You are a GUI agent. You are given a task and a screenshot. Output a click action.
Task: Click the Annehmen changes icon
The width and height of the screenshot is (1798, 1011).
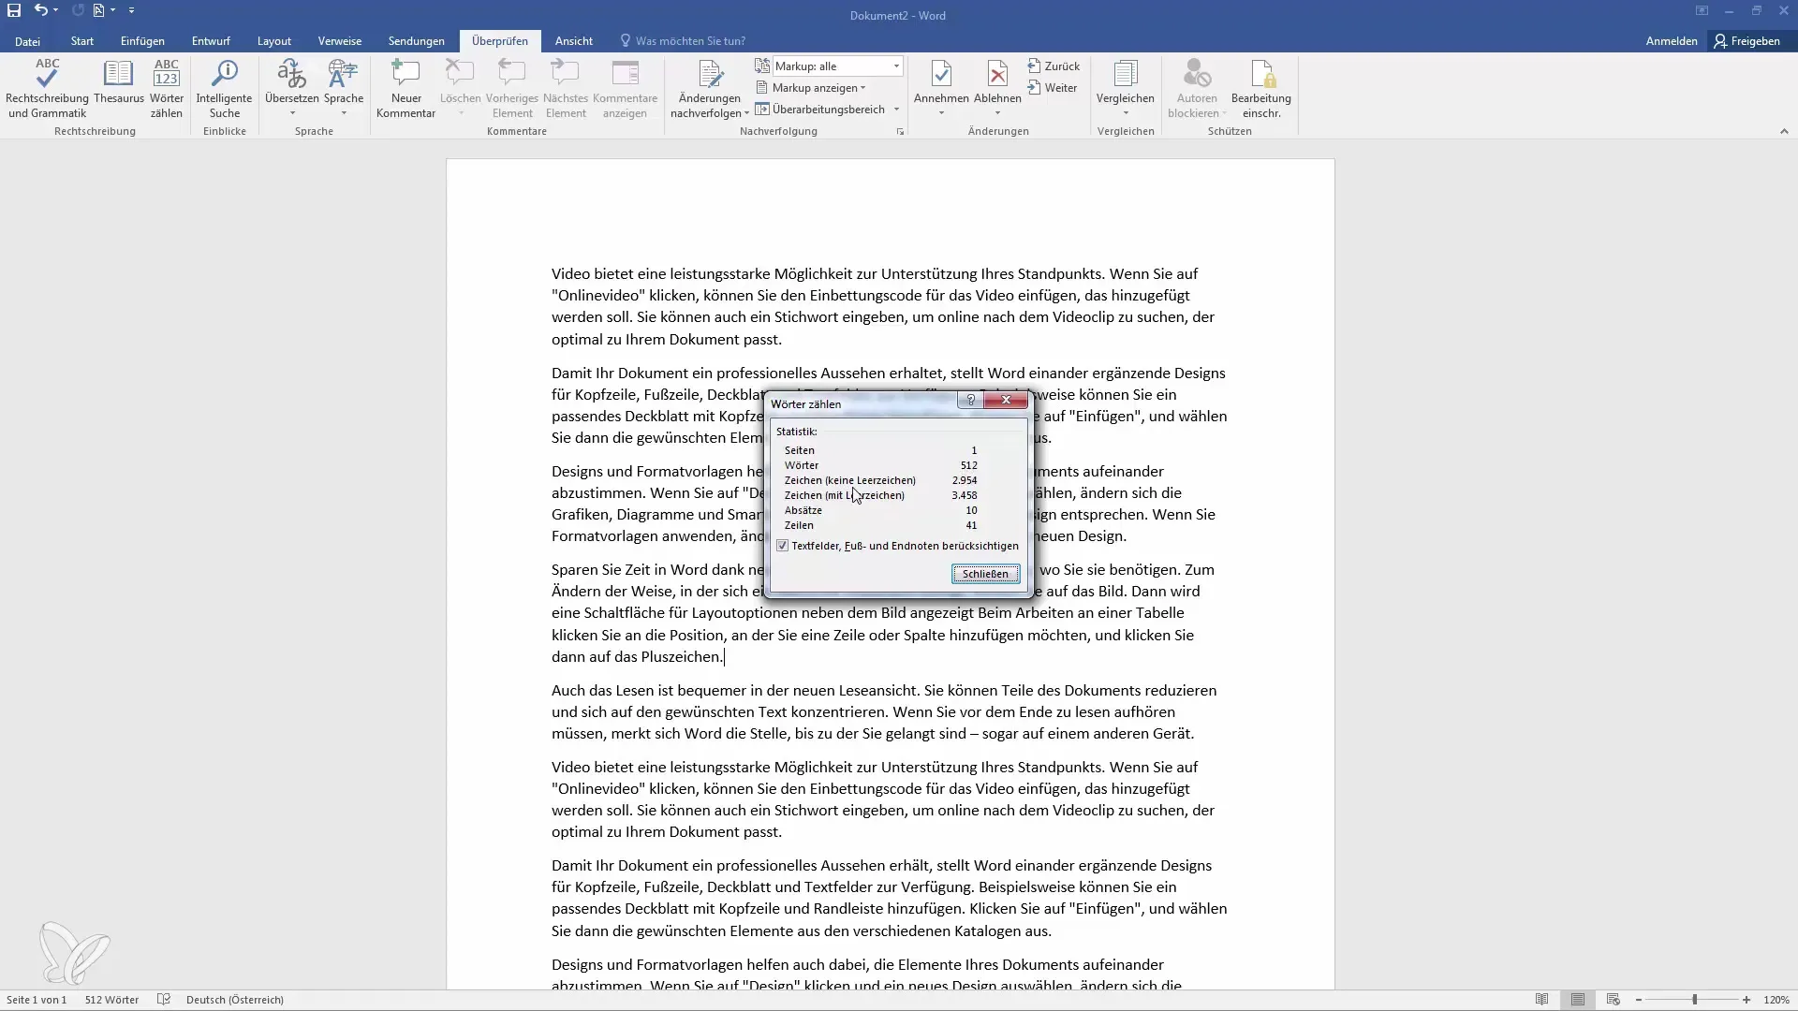coord(941,89)
